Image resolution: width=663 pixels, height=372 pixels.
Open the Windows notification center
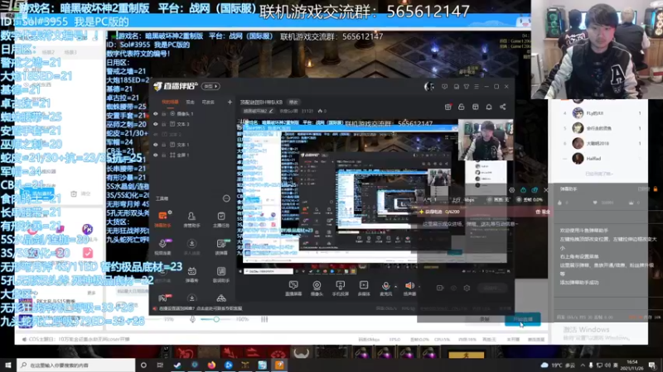click(x=652, y=365)
